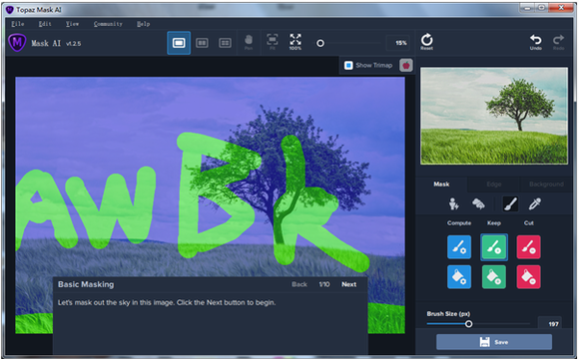Screen dimensions: 579x359
Task: Choose the blue Compute fill bucket
Action: [459, 276]
